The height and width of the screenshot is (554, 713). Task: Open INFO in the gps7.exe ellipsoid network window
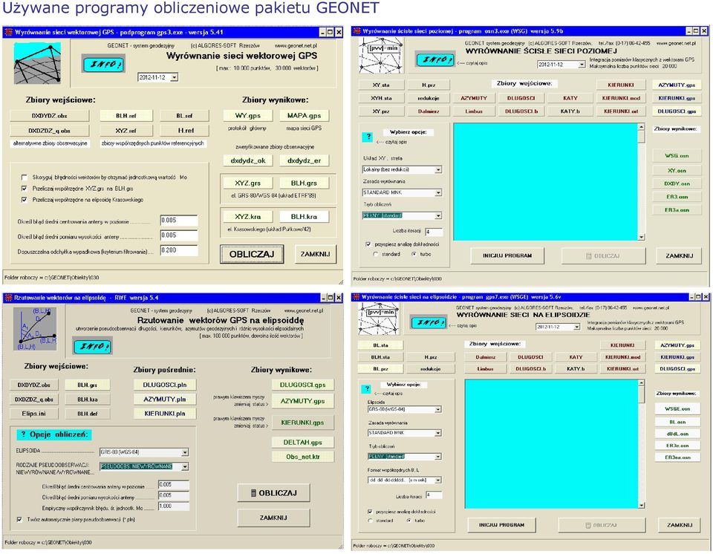(x=428, y=322)
